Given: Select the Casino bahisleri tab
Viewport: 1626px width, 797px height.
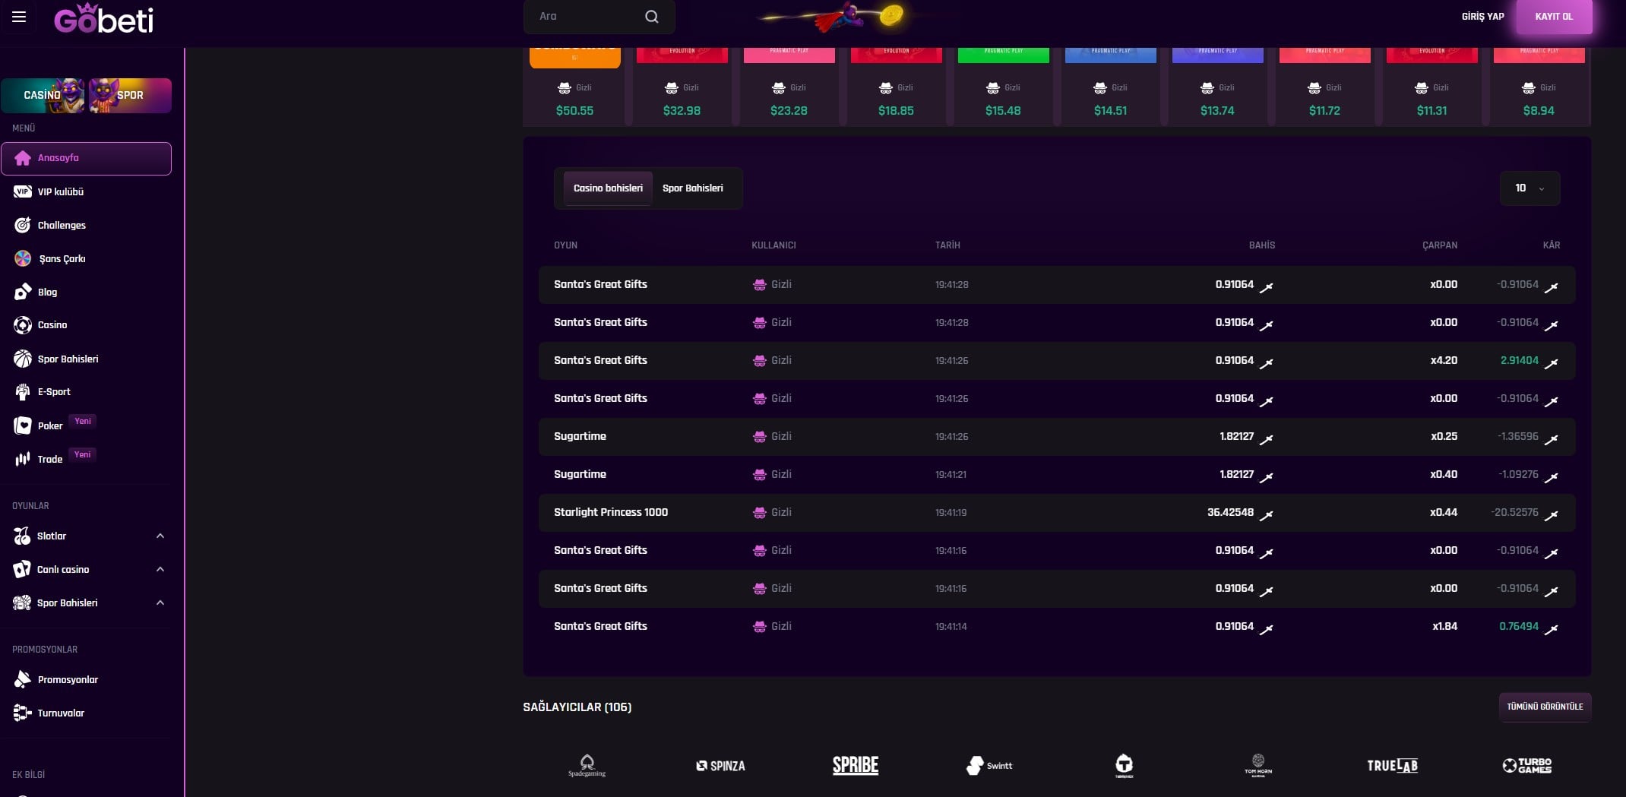Looking at the screenshot, I should click(x=607, y=188).
